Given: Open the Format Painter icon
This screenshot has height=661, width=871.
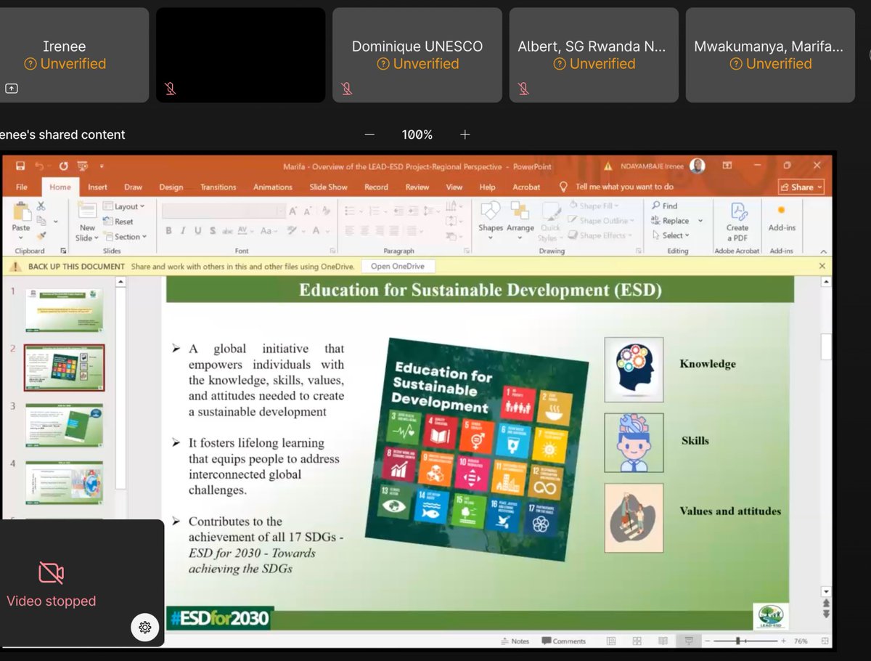Looking at the screenshot, I should coord(41,235).
